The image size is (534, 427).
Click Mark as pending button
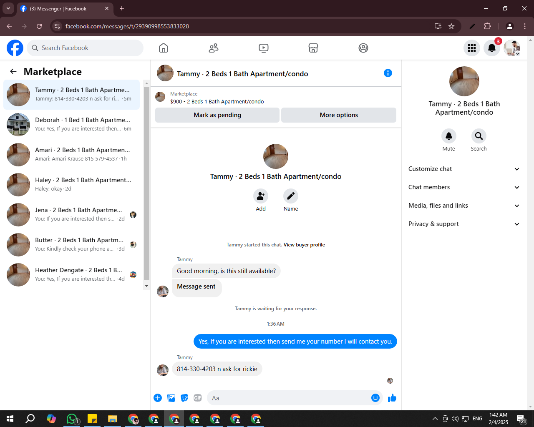tap(217, 115)
